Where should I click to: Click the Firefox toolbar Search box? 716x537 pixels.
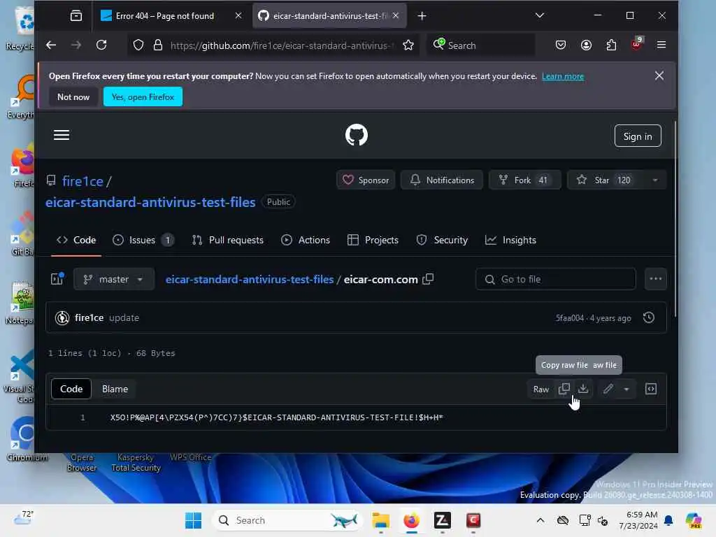pos(480,45)
